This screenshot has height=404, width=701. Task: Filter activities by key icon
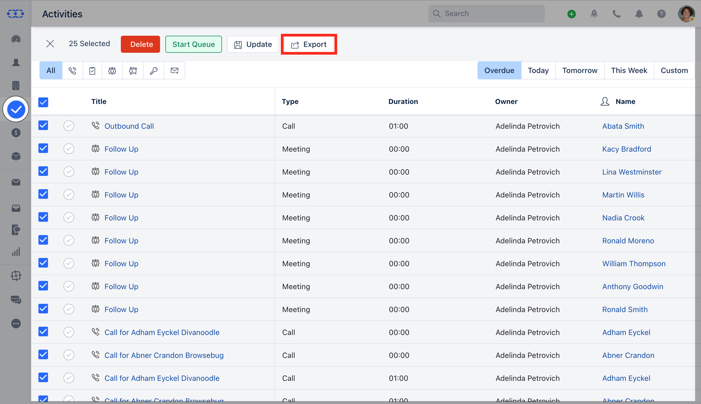coord(154,70)
